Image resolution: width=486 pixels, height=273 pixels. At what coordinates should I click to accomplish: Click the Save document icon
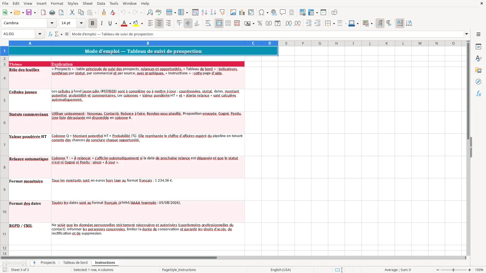point(29,13)
